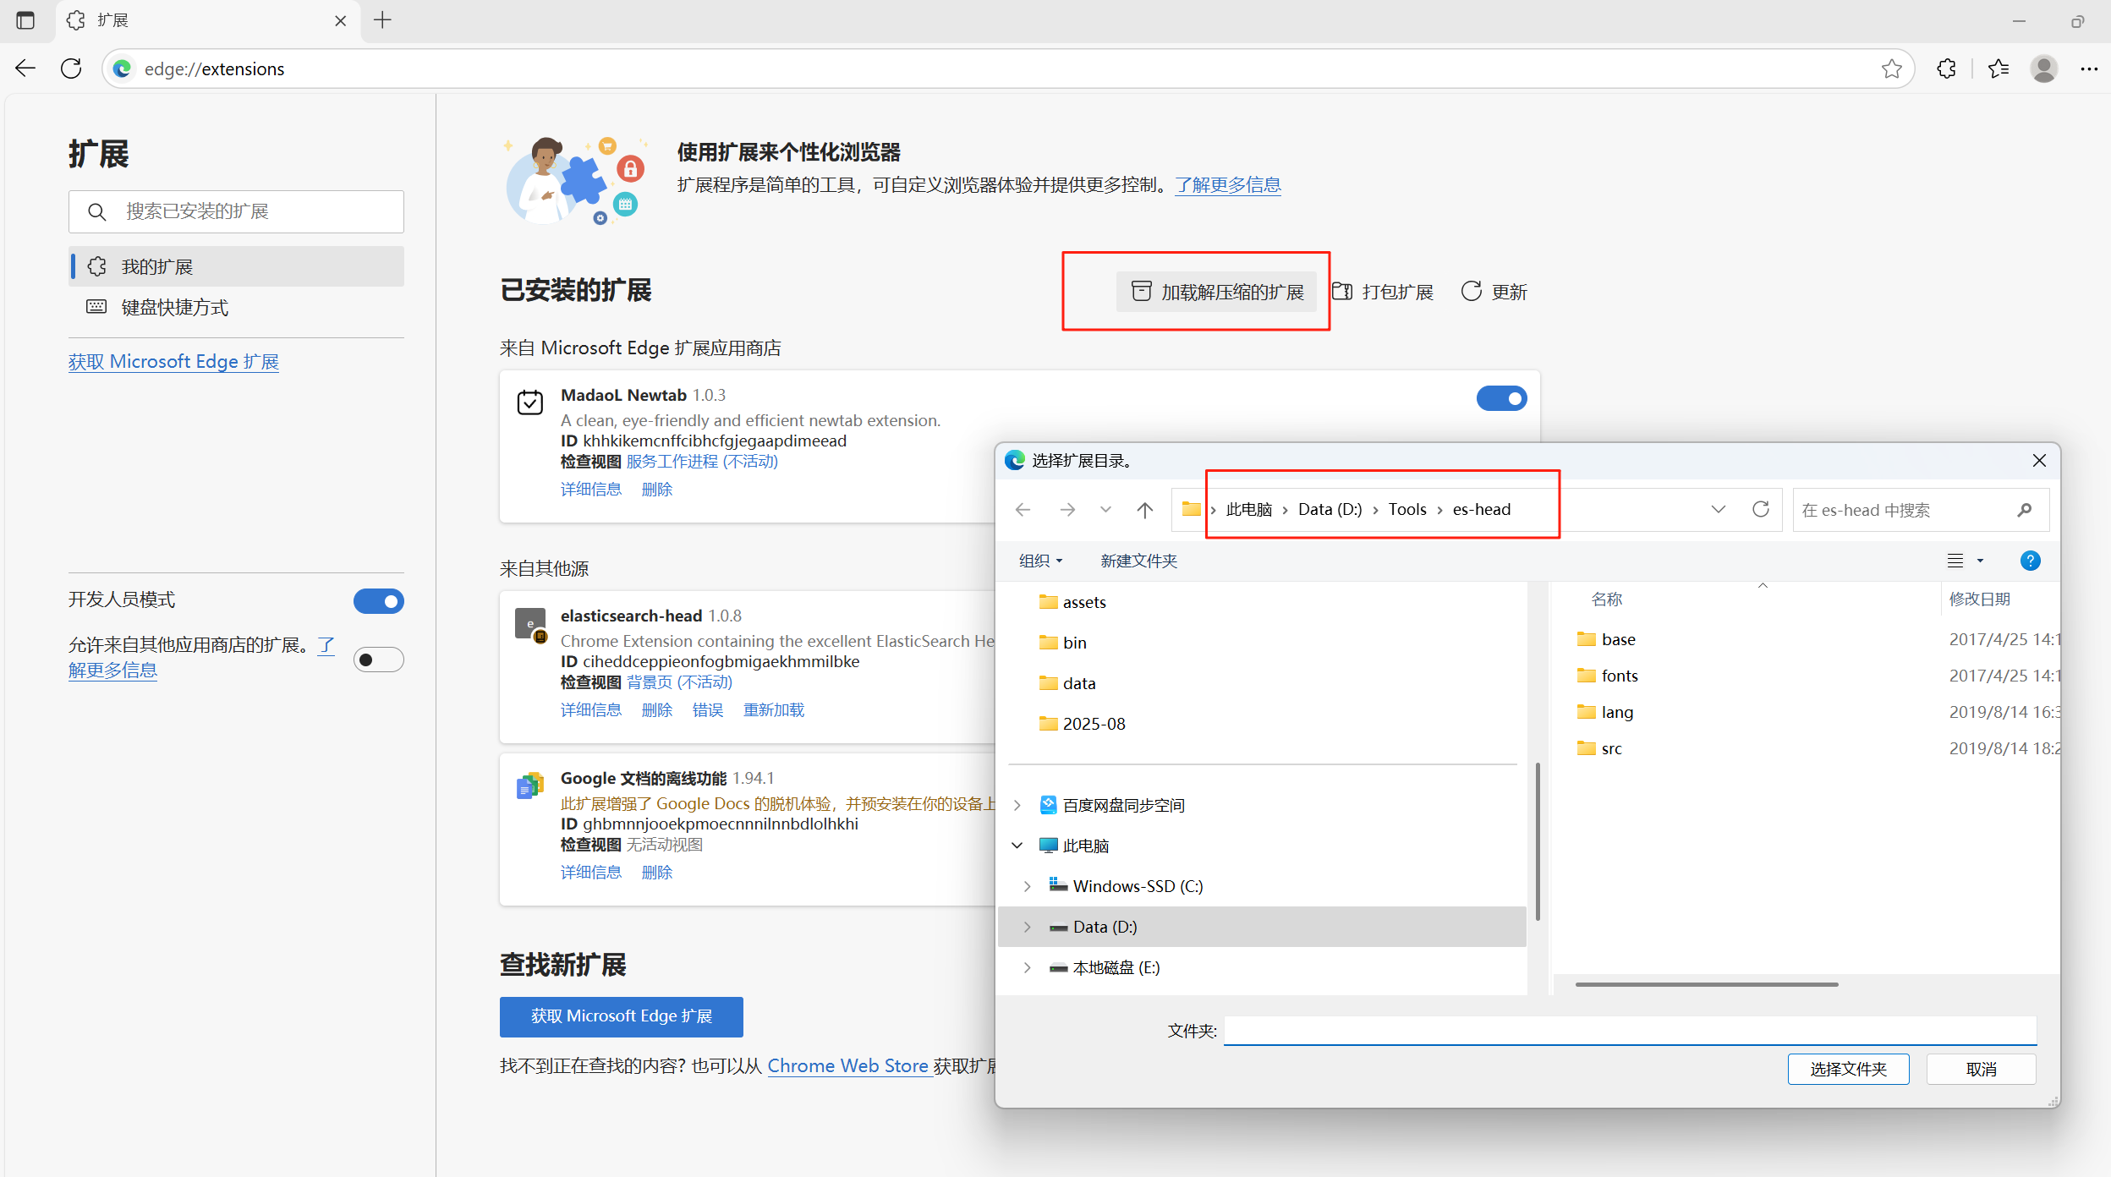Image resolution: width=2111 pixels, height=1177 pixels.
Task: Expand the Windows-SSD (C:) tree node
Action: click(1027, 886)
